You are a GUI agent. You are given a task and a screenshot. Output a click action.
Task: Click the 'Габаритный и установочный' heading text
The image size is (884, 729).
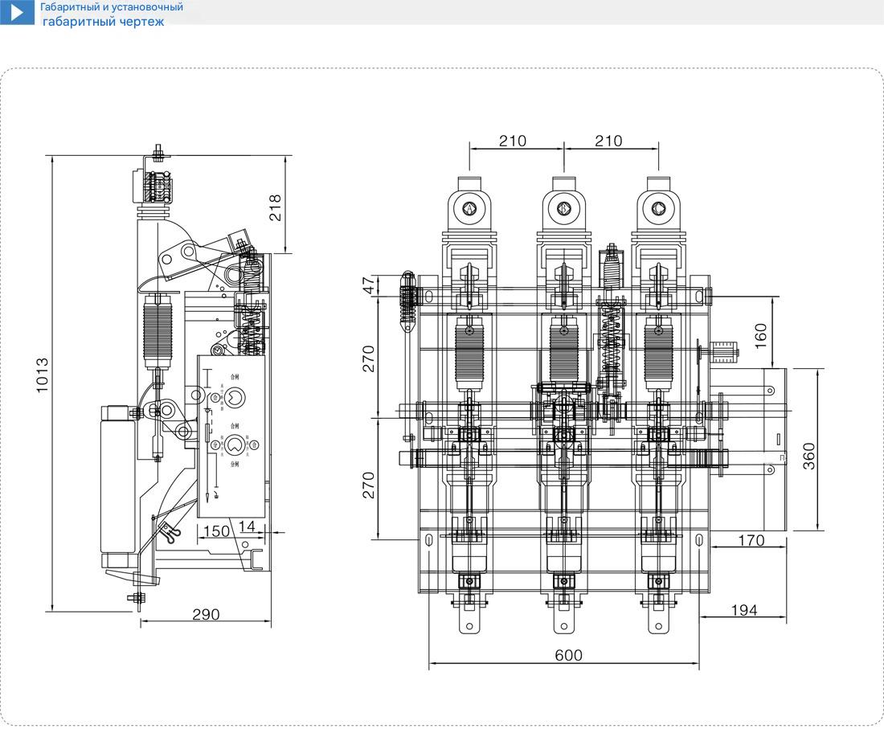coord(112,7)
